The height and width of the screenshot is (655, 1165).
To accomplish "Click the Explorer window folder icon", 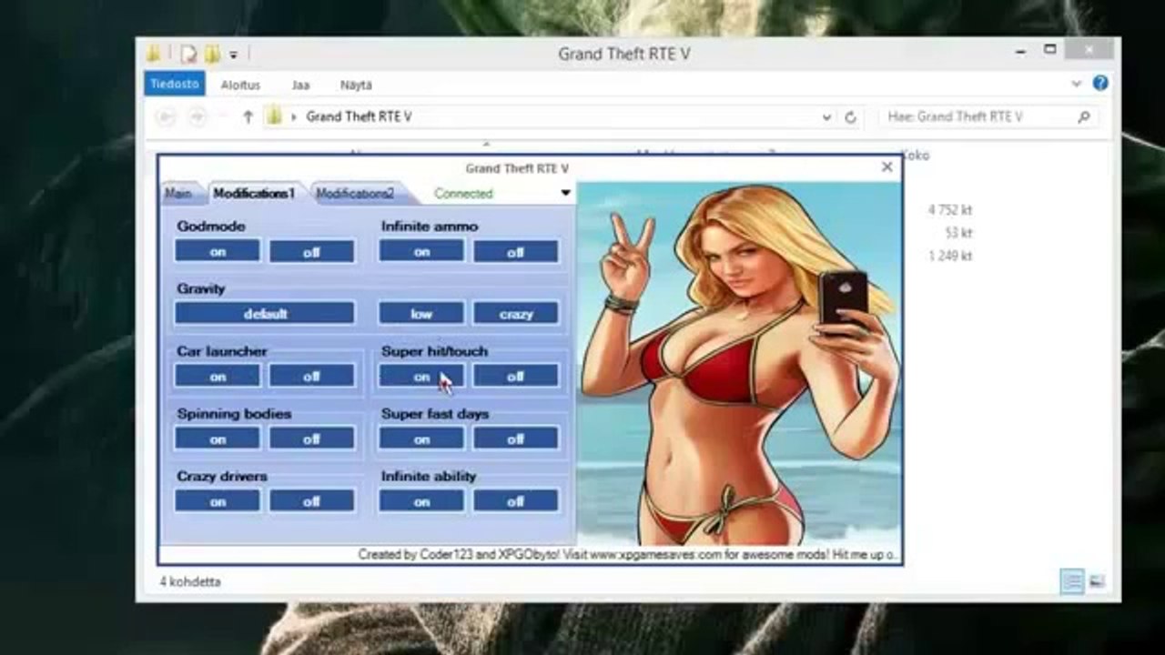I will click(x=155, y=54).
